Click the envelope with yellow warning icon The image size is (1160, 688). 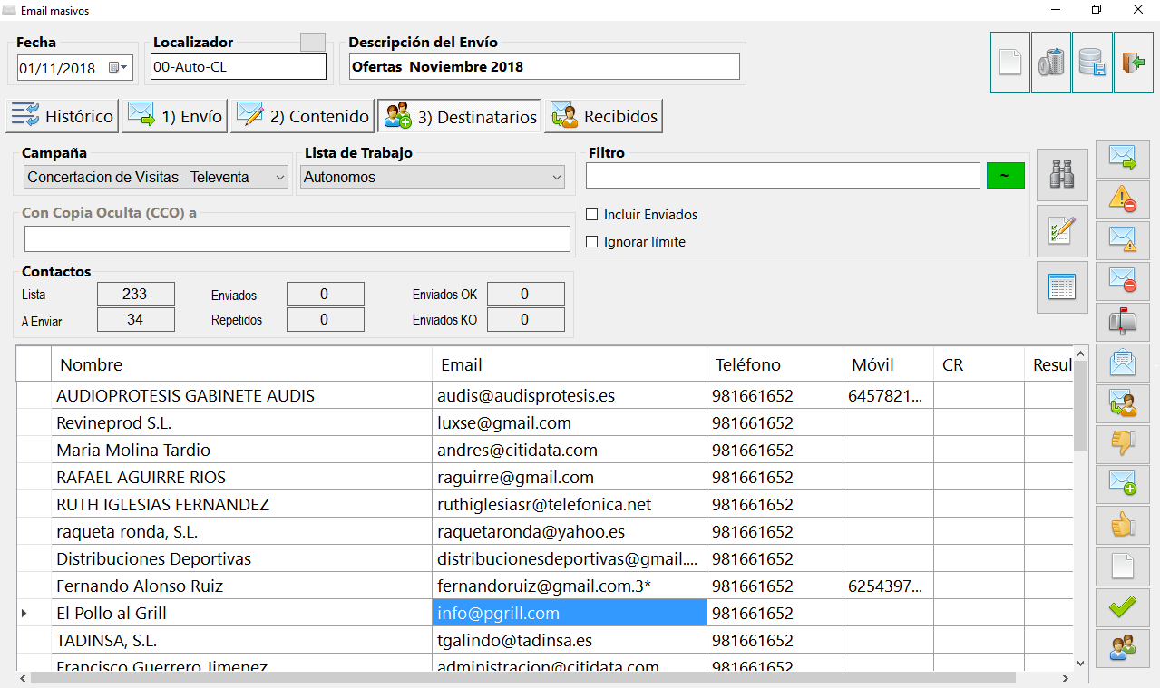pos(1123,241)
